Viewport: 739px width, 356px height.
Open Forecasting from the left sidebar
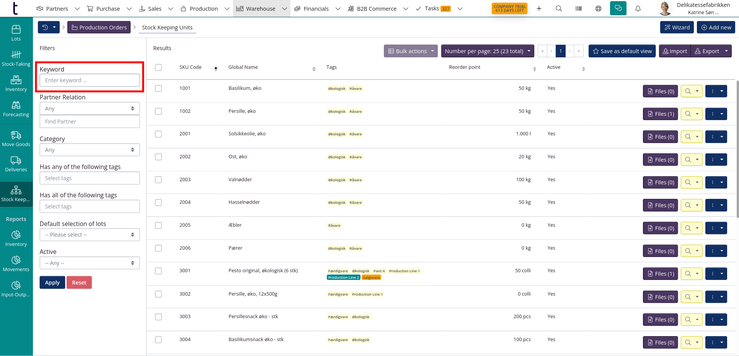pyautogui.click(x=16, y=109)
